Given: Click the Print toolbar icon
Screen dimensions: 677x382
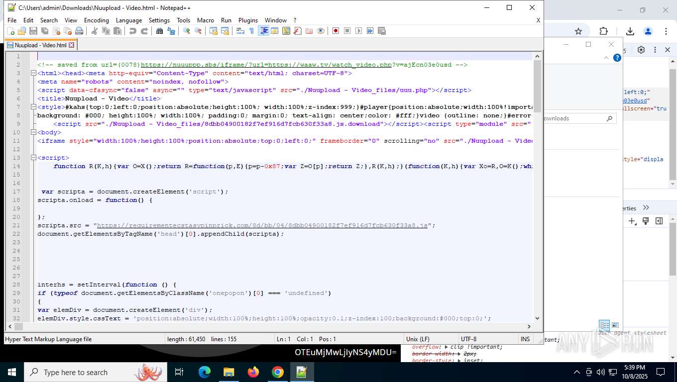Looking at the screenshot, I should pyautogui.click(x=79, y=31).
